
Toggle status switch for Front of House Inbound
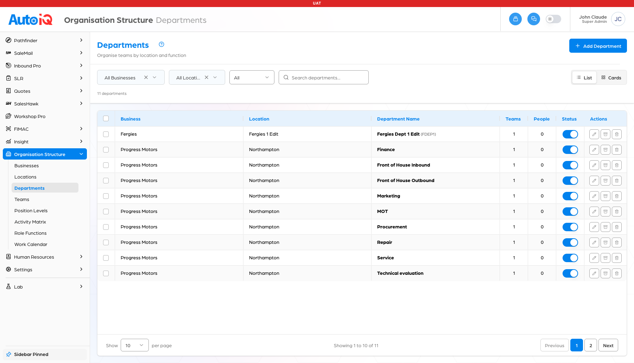point(570,165)
